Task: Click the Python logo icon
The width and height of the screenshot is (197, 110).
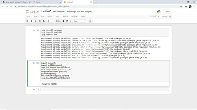Action: [x=159, y=12]
